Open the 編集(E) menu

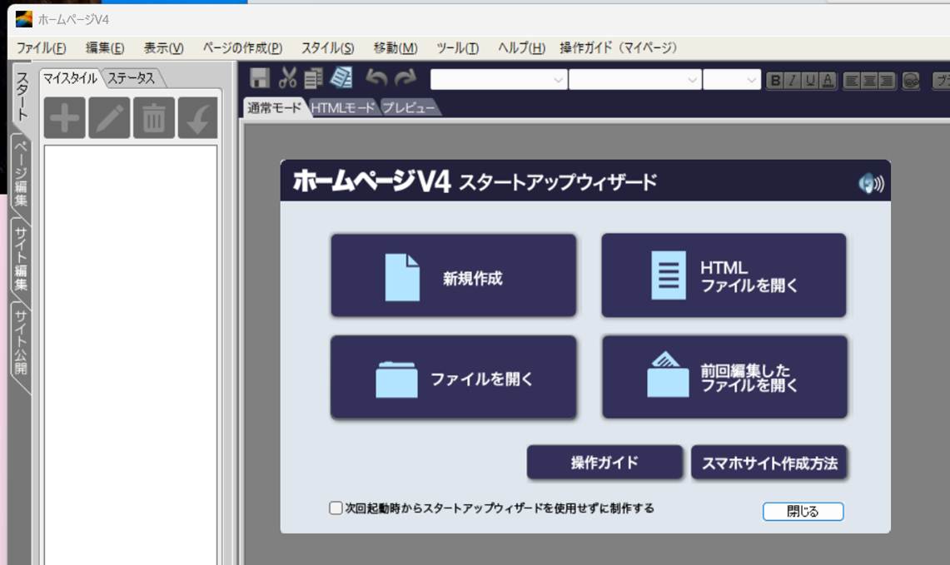coord(105,47)
